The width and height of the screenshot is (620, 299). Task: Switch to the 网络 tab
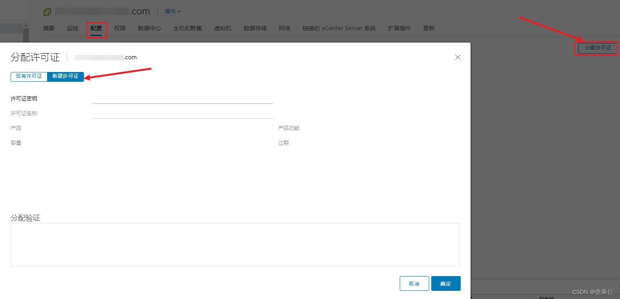285,28
